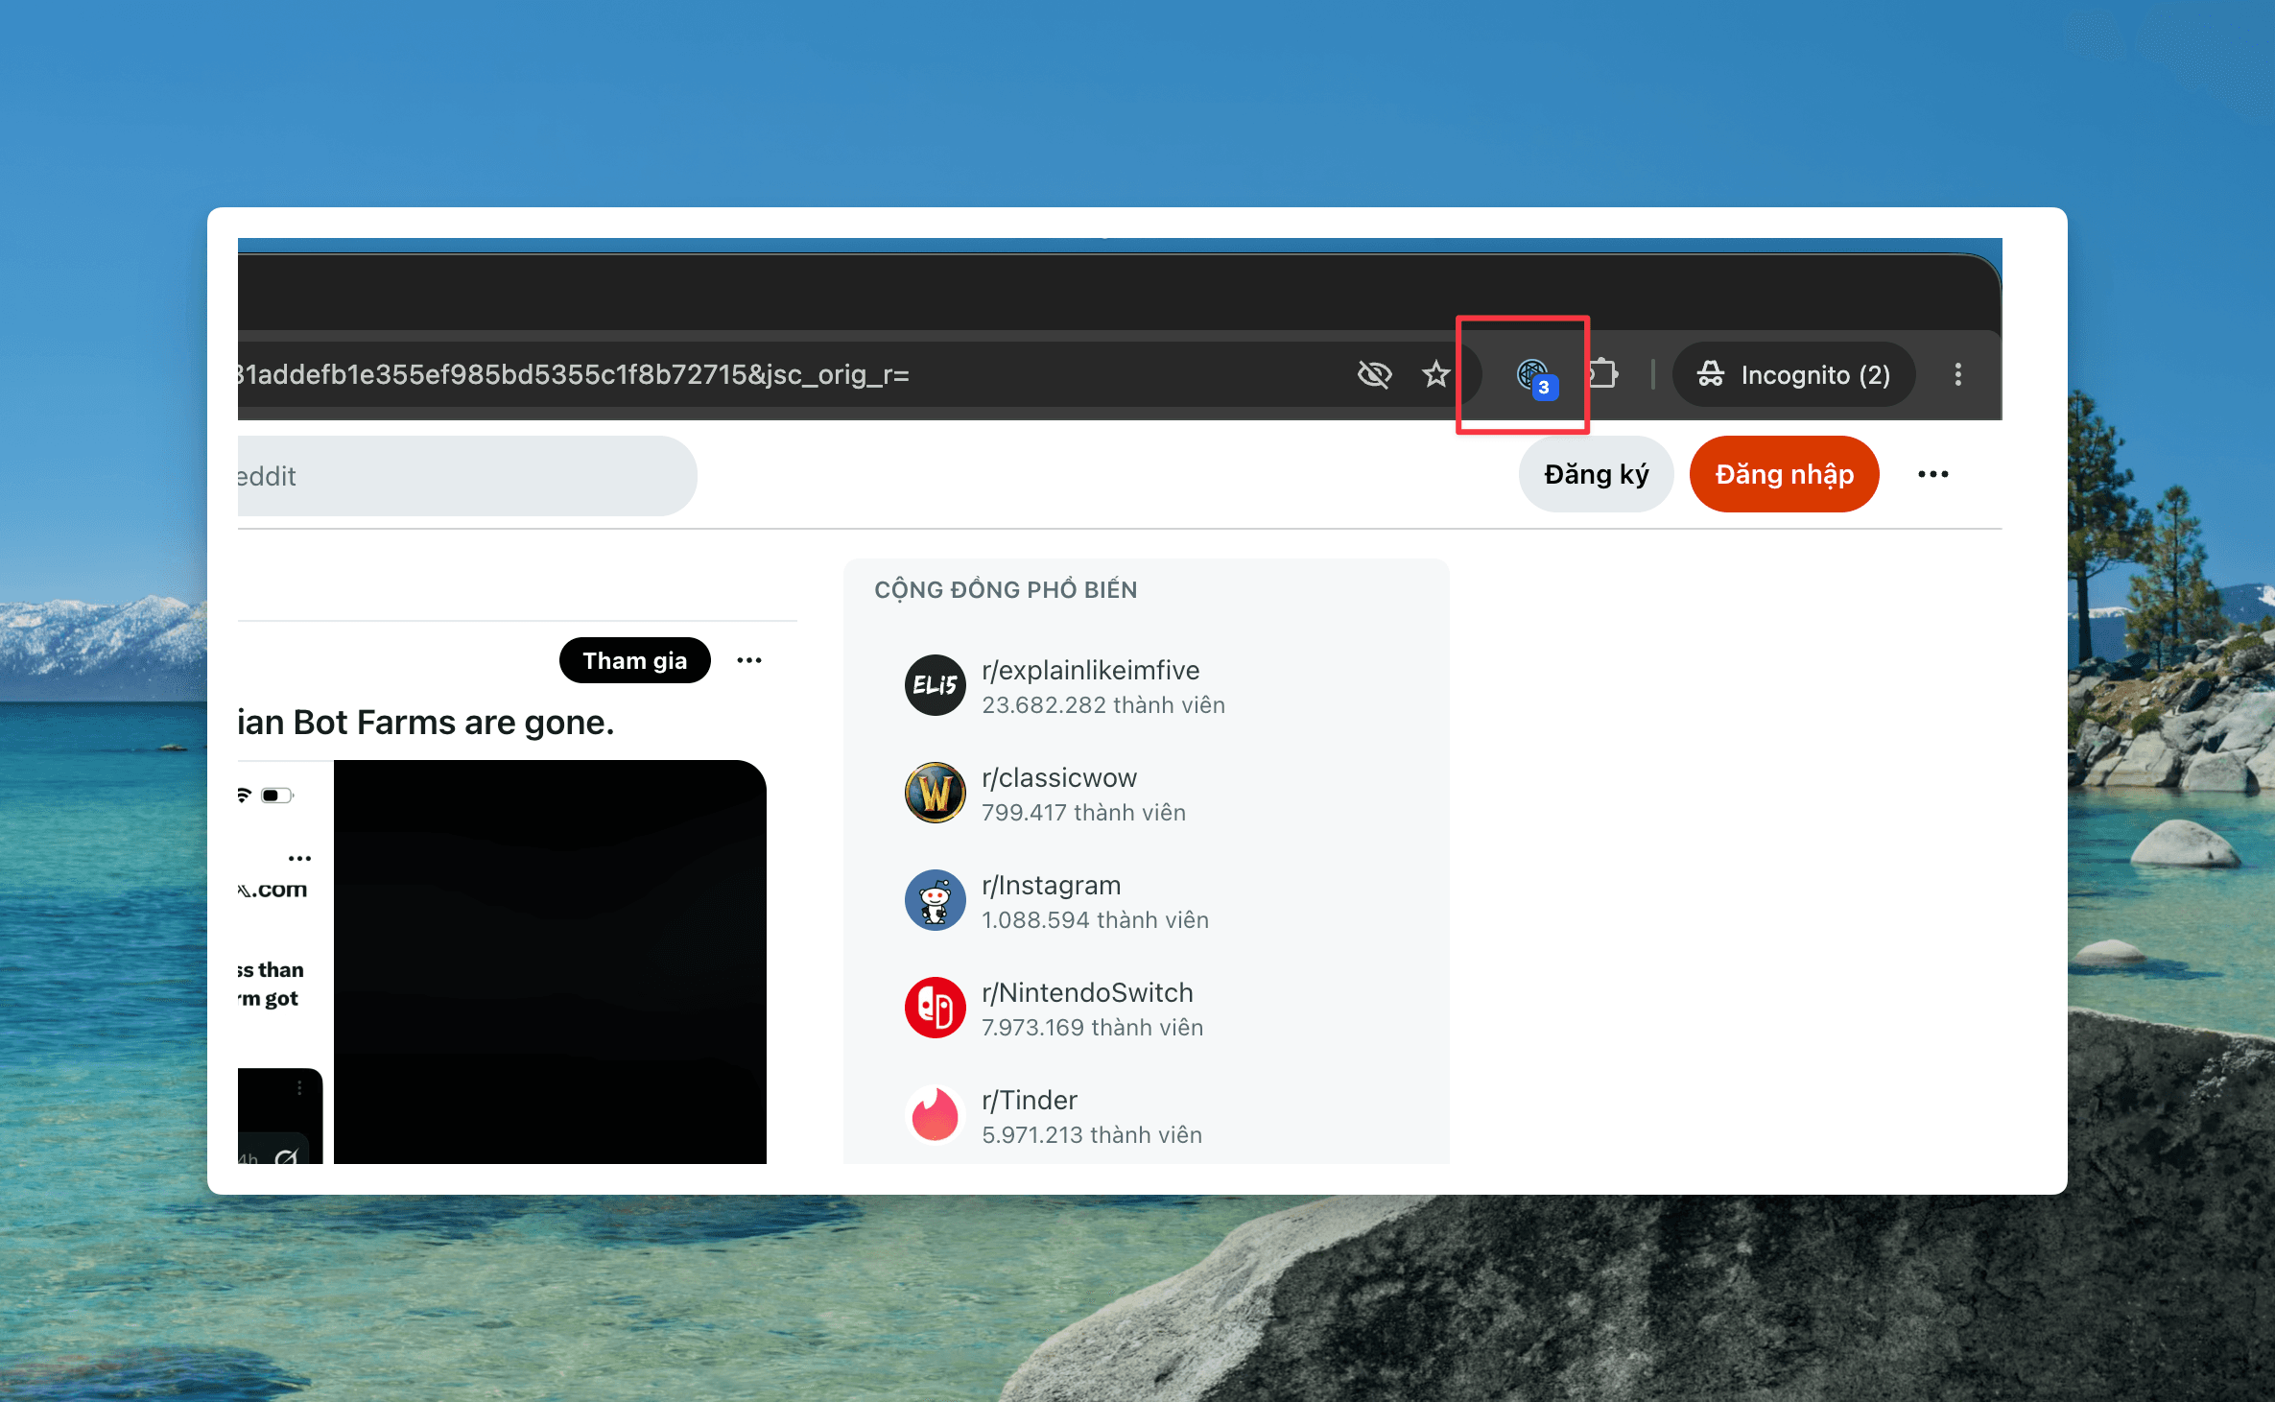Open the post overflow menu beside Tham gia
The height and width of the screenshot is (1402, 2275).
click(x=749, y=660)
